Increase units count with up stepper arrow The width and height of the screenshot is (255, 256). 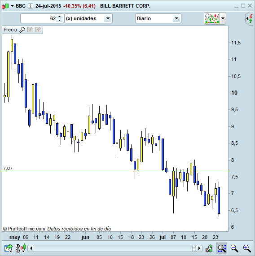coord(60,17)
